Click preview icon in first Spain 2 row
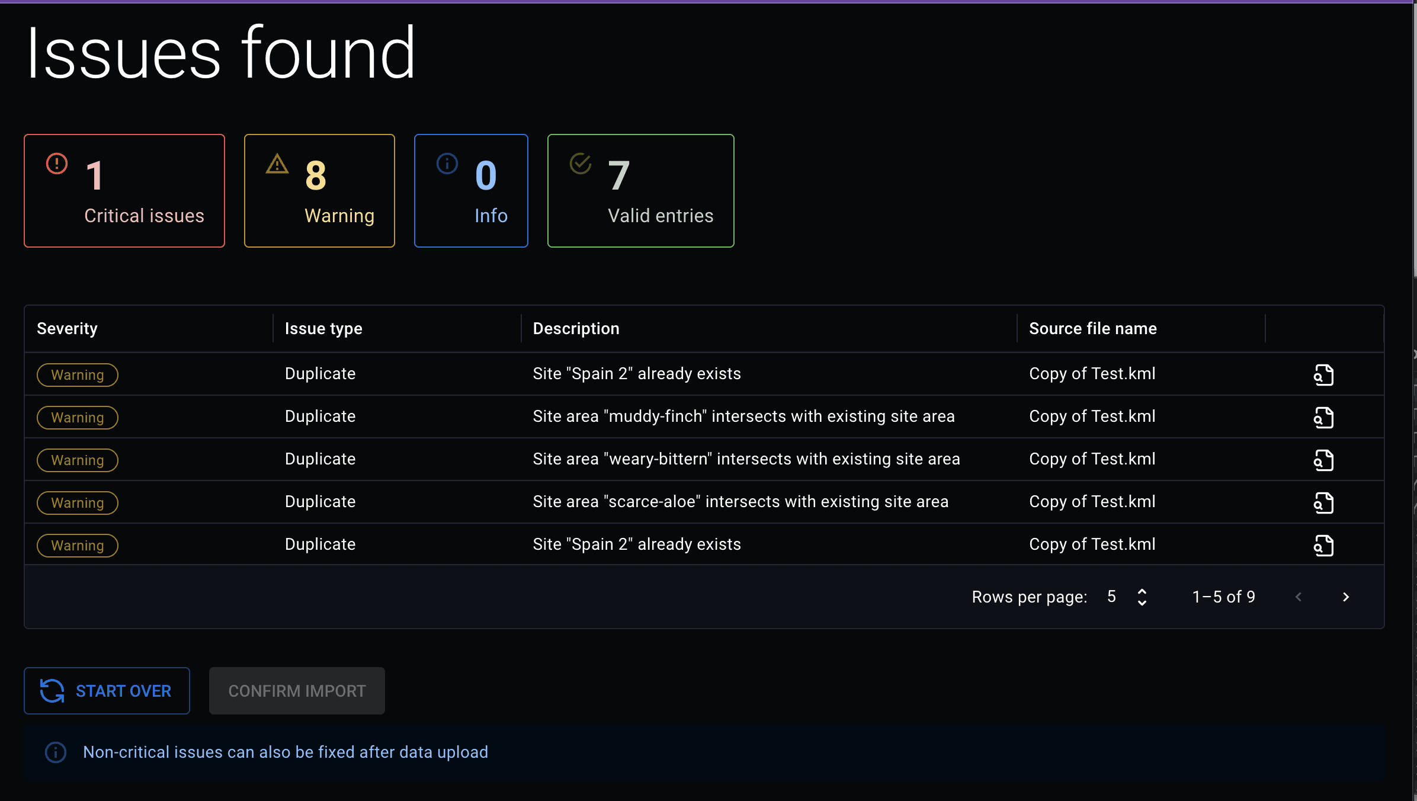 click(1323, 375)
